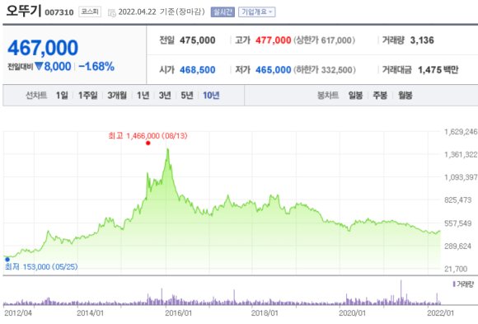Select the 1일 line chart tab
The height and width of the screenshot is (324, 478).
[62, 96]
